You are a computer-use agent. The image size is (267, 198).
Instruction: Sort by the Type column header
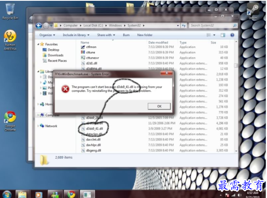[183, 43]
